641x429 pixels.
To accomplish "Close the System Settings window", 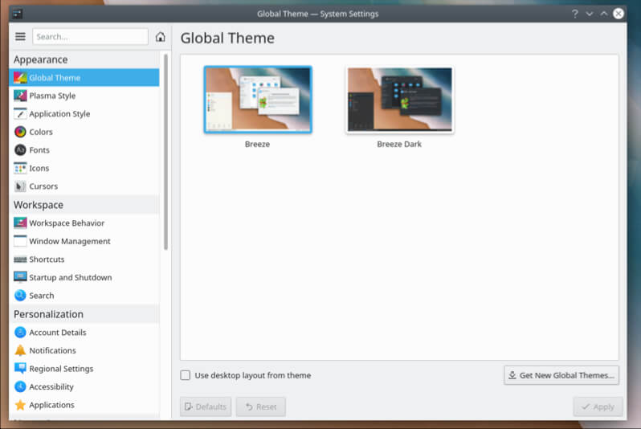I will 619,14.
